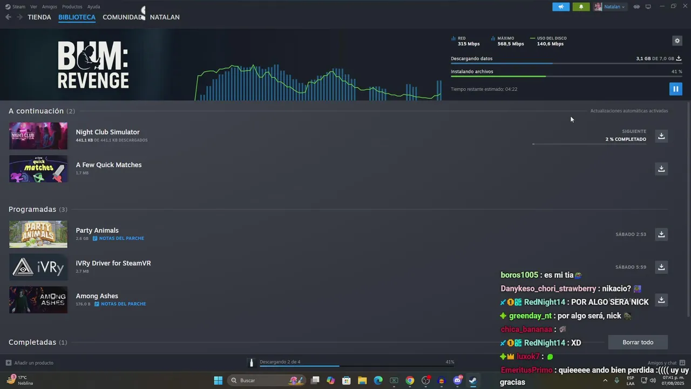
Task: Download Night Club Simulator now icon
Action: (661, 136)
